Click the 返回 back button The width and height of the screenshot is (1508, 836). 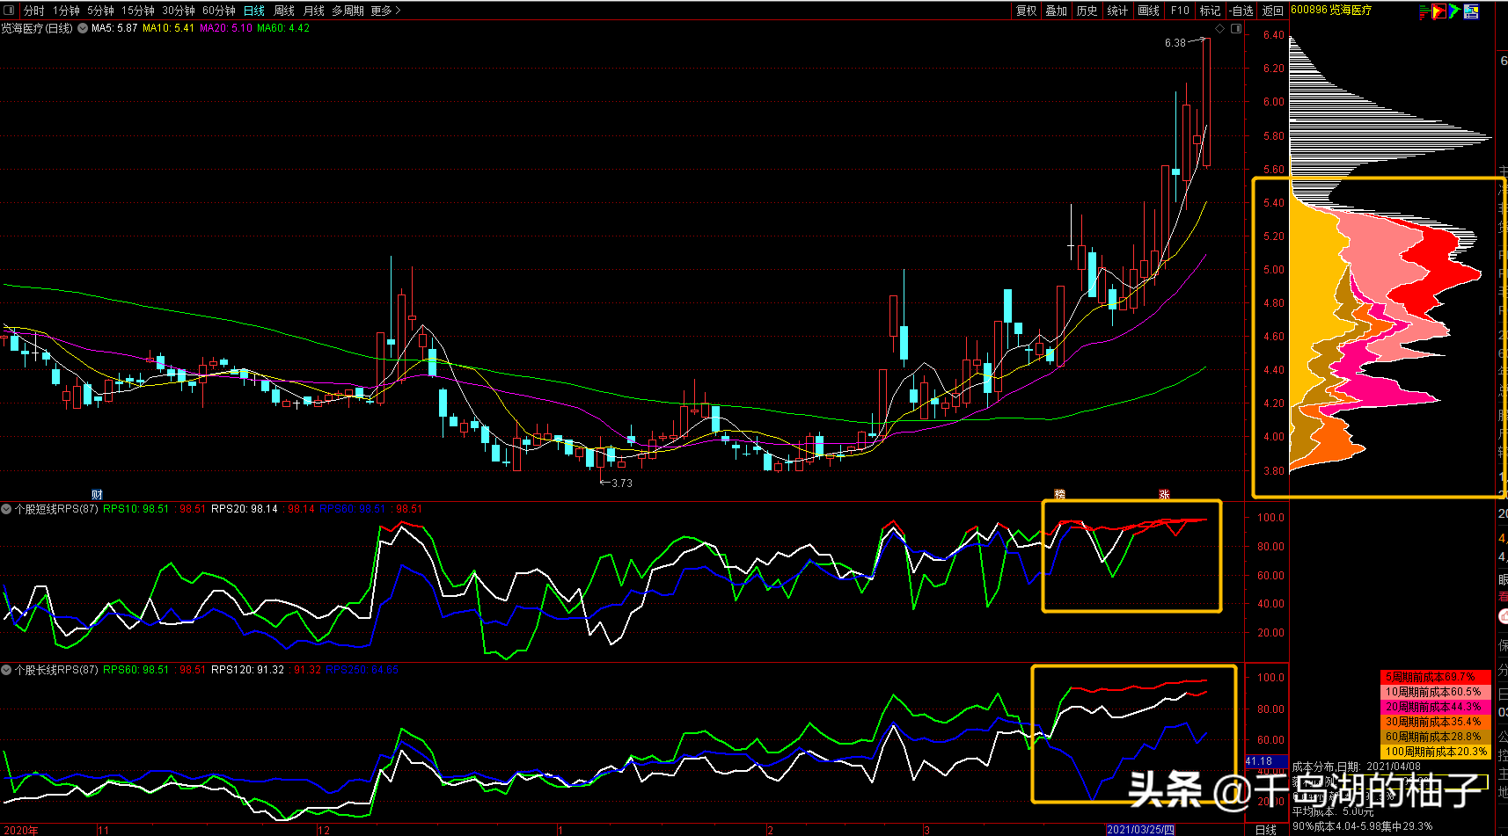tap(1273, 11)
